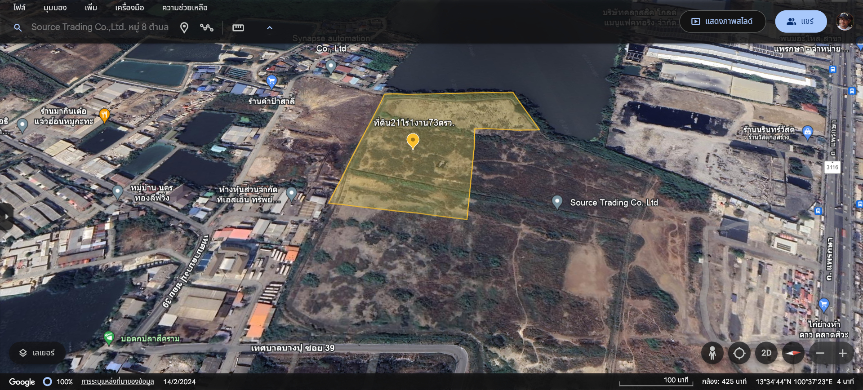
Task: Click the Google logo in status bar
Action: click(x=22, y=382)
